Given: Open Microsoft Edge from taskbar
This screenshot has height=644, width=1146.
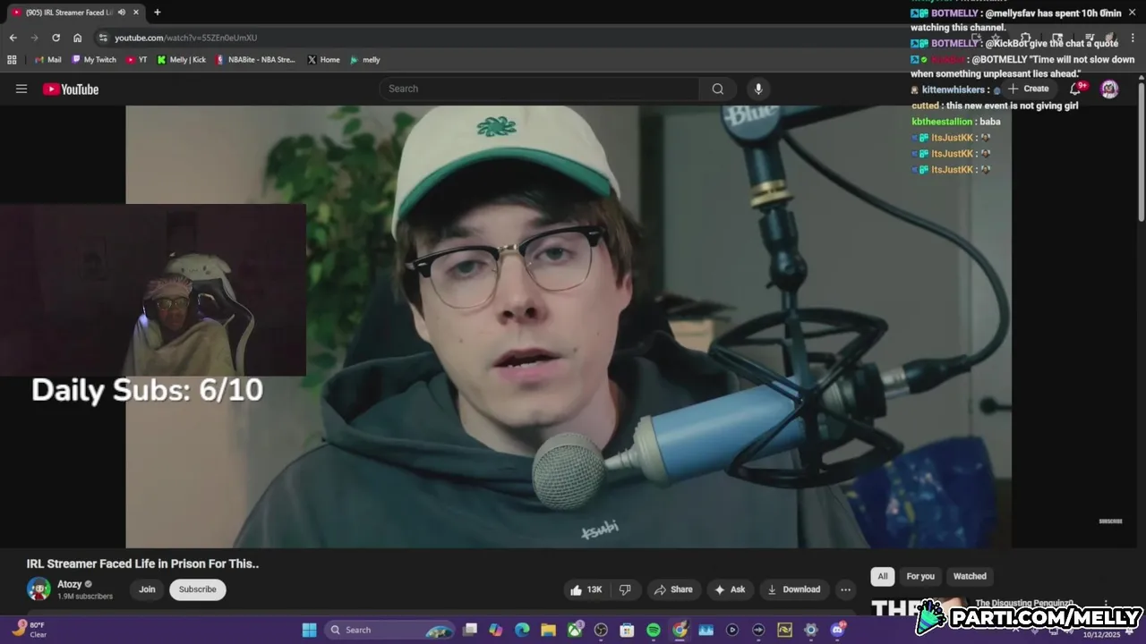Looking at the screenshot, I should (x=522, y=630).
